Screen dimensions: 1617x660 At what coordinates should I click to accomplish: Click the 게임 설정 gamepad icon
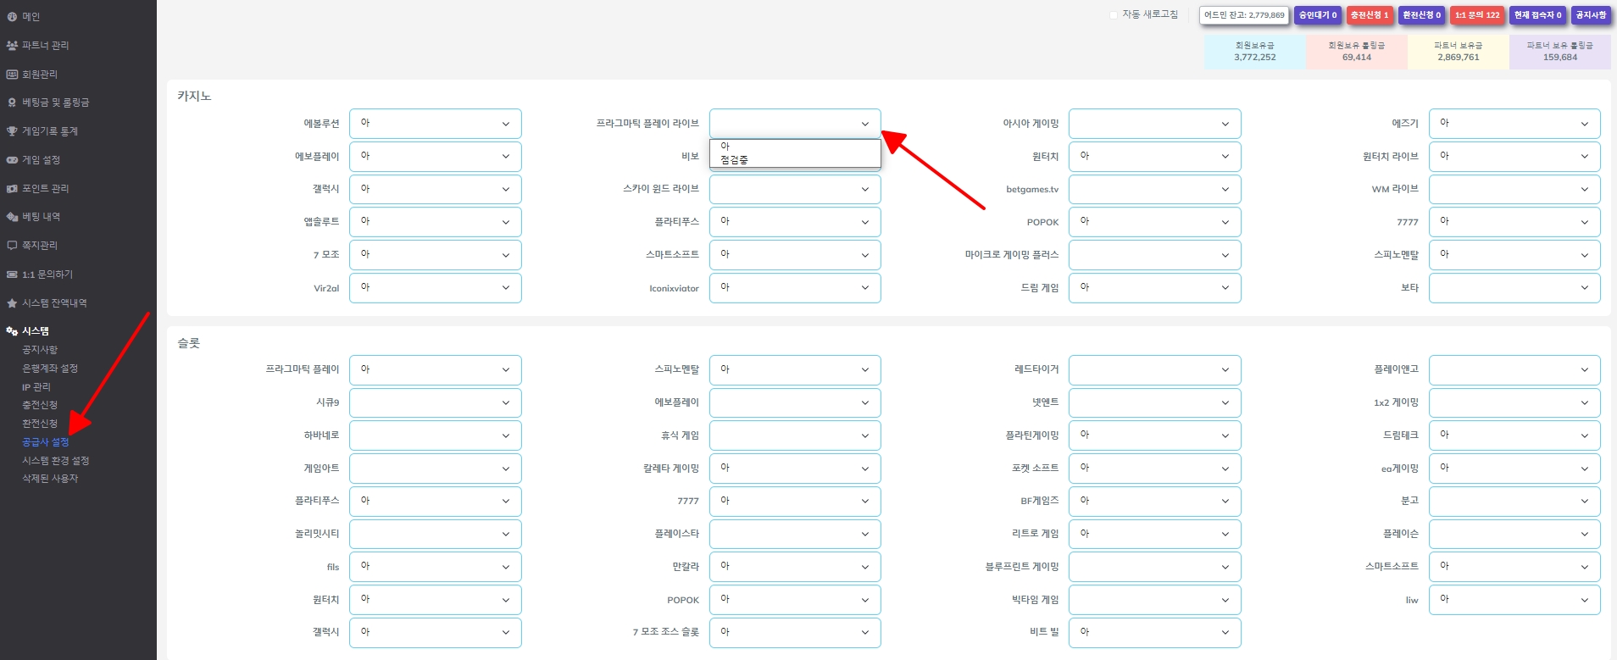[12, 160]
